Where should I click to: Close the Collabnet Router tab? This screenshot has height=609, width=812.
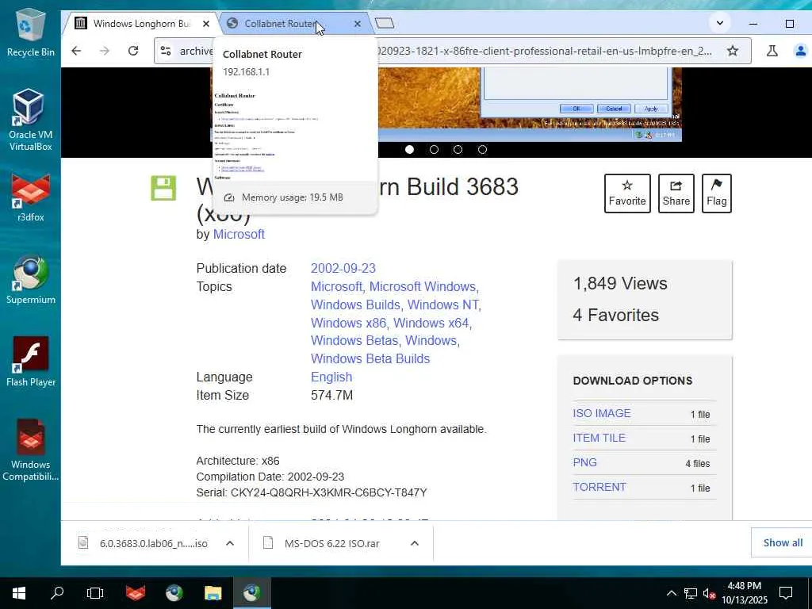pos(358,24)
